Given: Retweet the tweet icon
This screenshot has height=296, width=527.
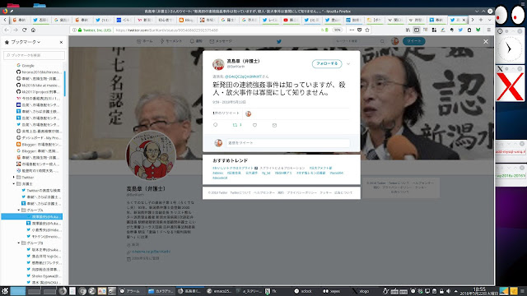Looking at the screenshot, I should (235, 125).
